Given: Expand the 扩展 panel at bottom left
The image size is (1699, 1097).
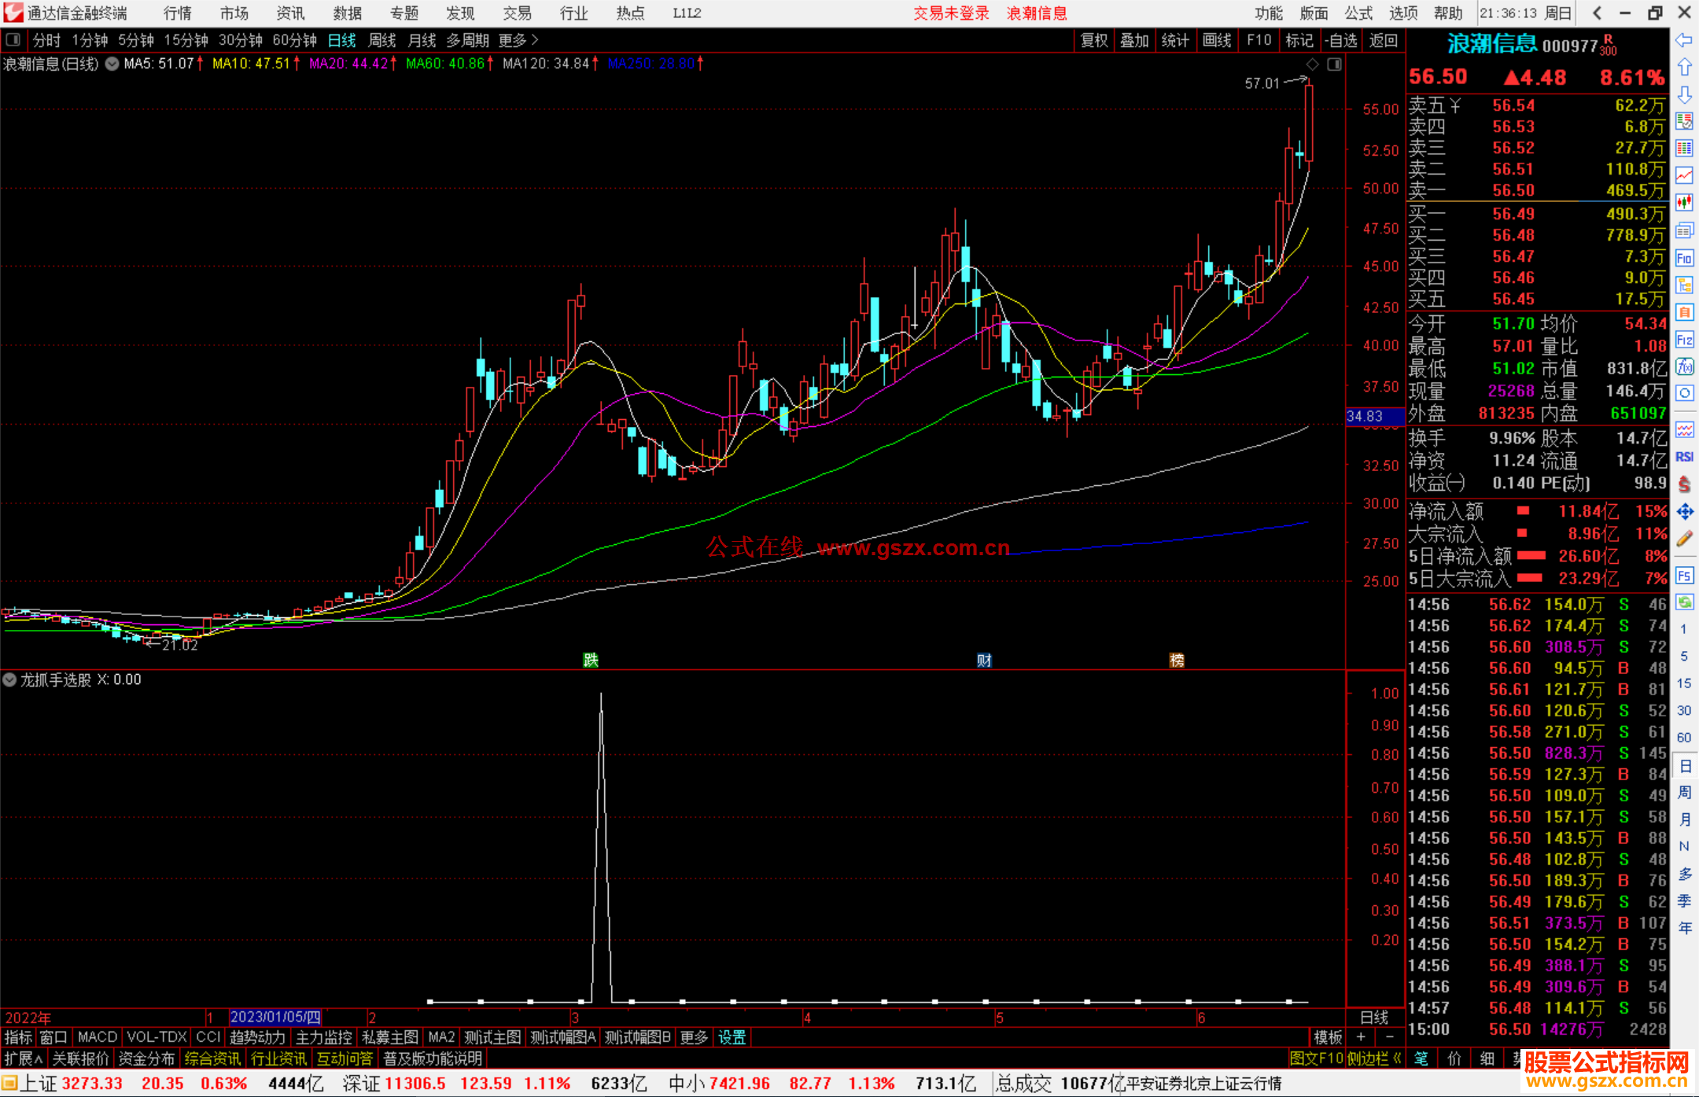Looking at the screenshot, I should point(24,1058).
